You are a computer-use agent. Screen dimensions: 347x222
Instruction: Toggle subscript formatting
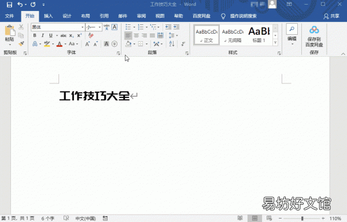[x=71, y=35]
